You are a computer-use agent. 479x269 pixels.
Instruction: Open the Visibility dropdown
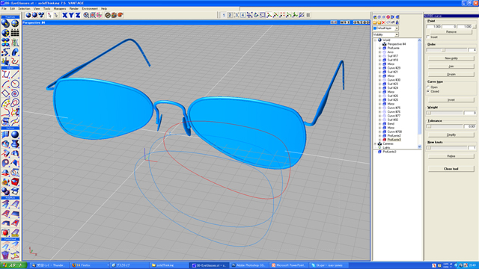coord(386,34)
